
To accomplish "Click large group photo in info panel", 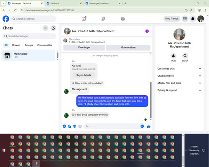I will pos(179,34).
